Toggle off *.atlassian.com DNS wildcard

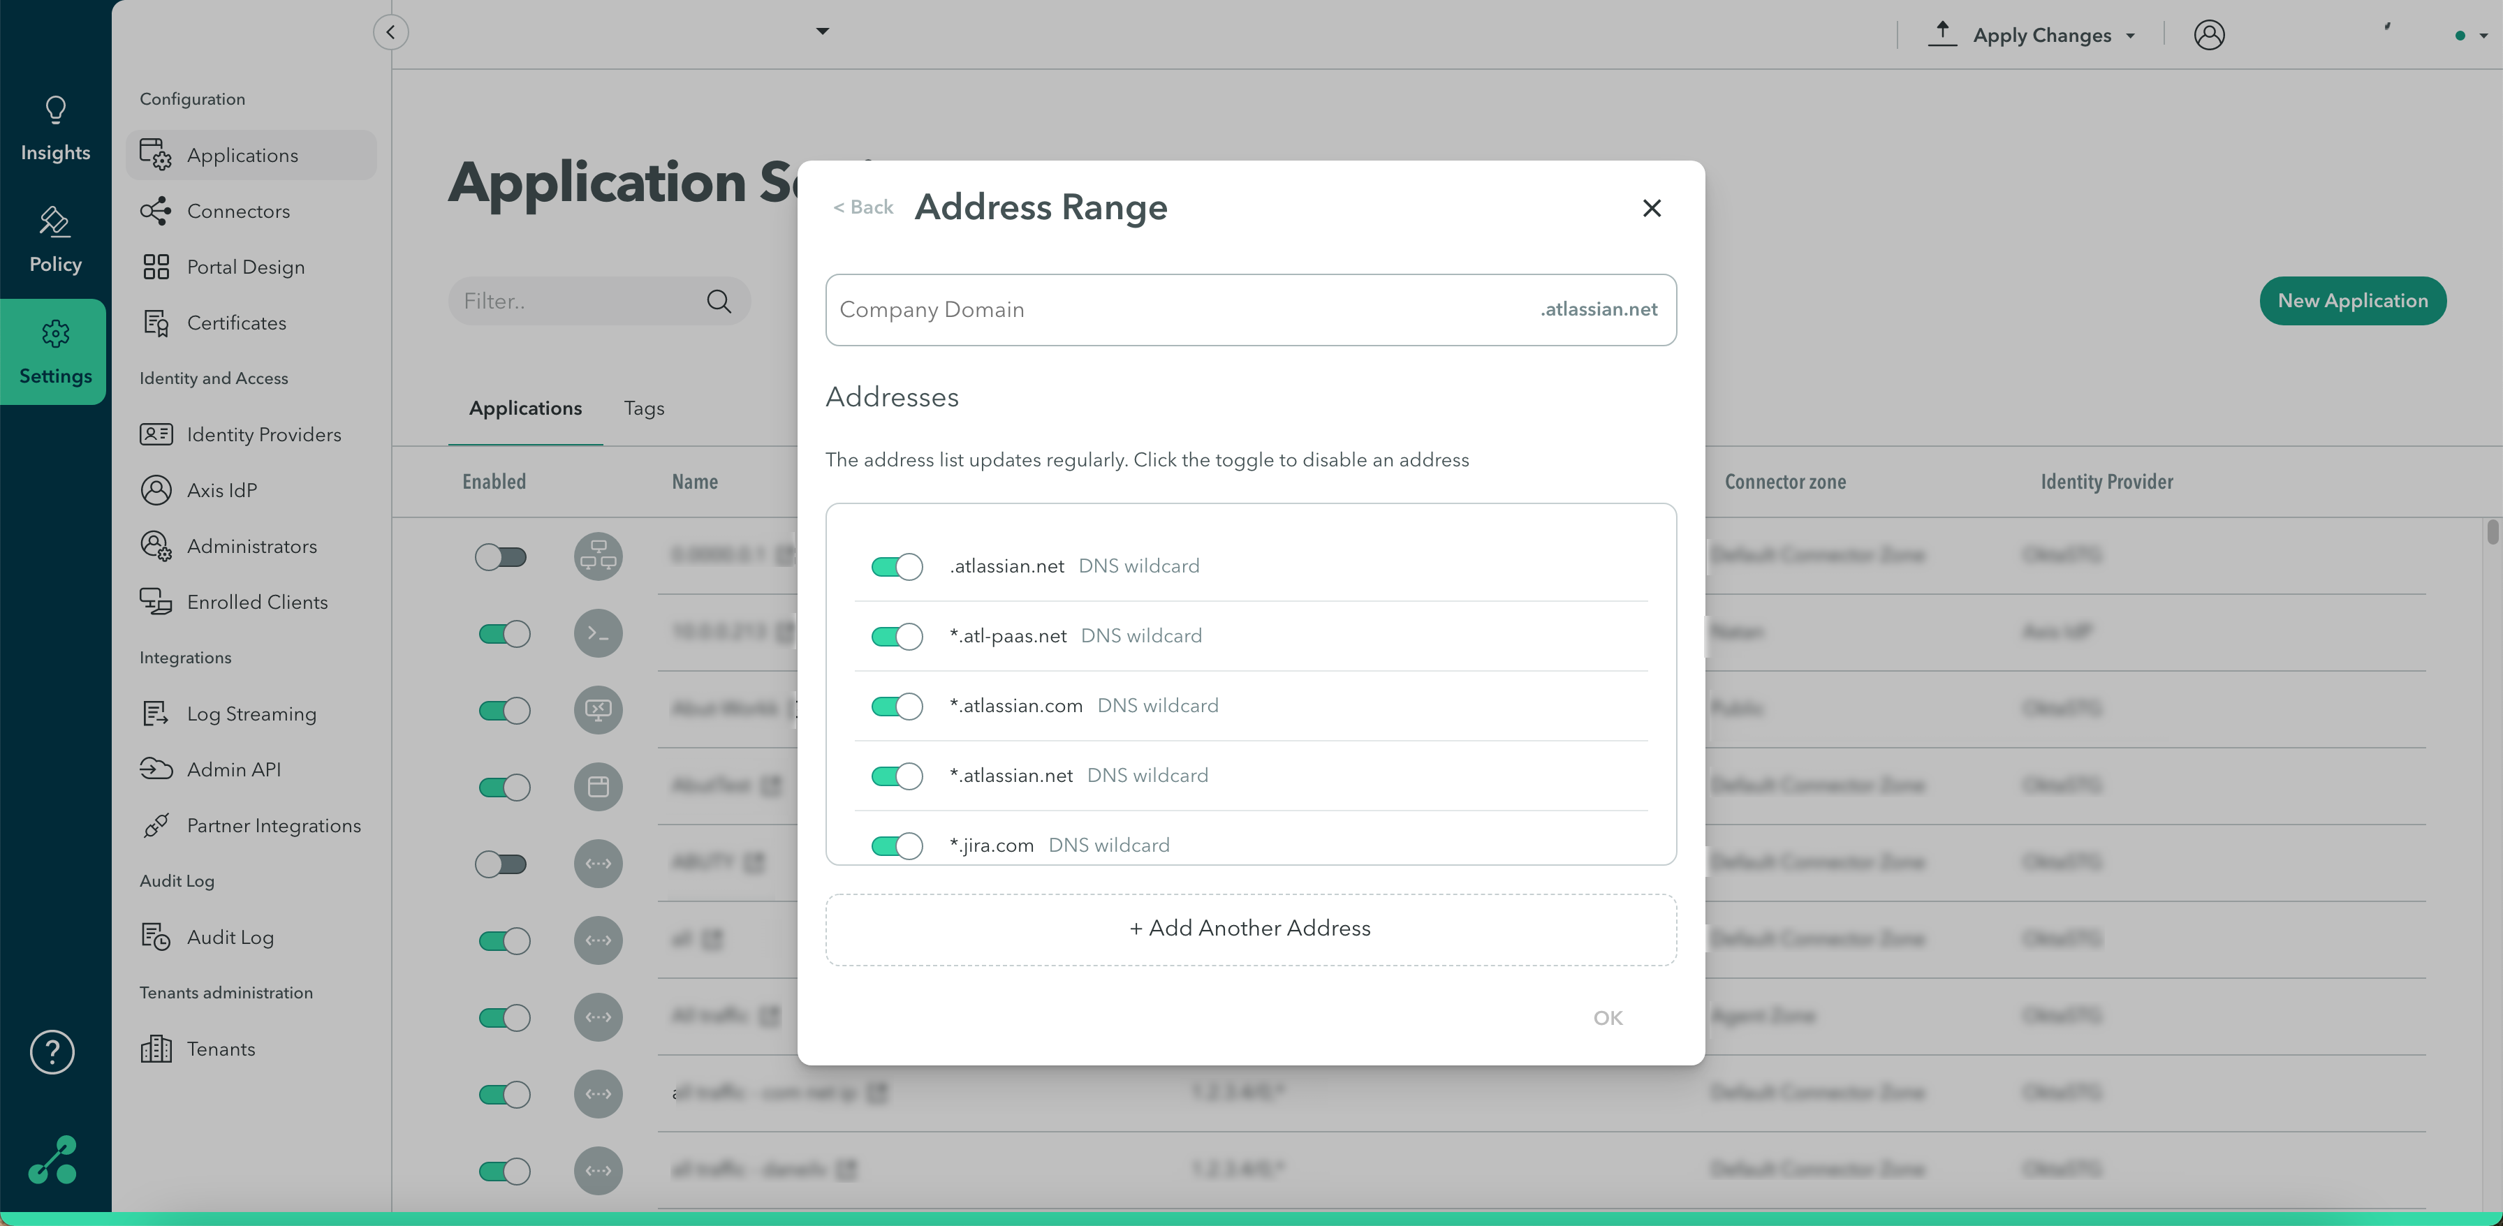(x=896, y=707)
